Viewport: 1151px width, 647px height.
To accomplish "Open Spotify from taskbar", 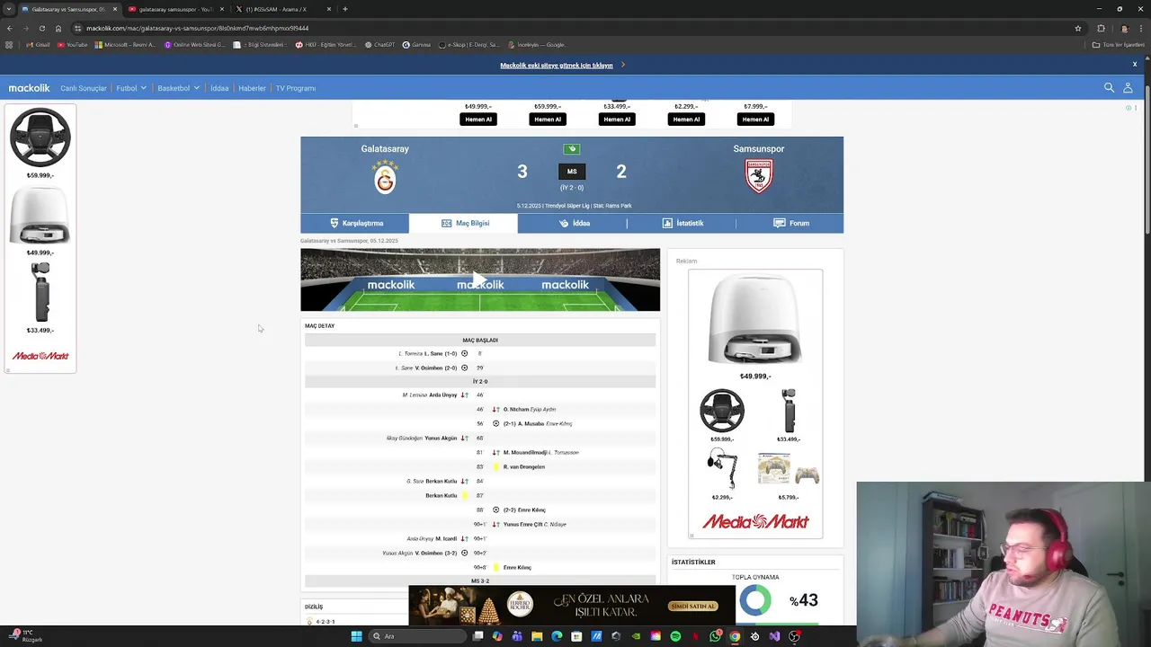I will click(x=675, y=636).
